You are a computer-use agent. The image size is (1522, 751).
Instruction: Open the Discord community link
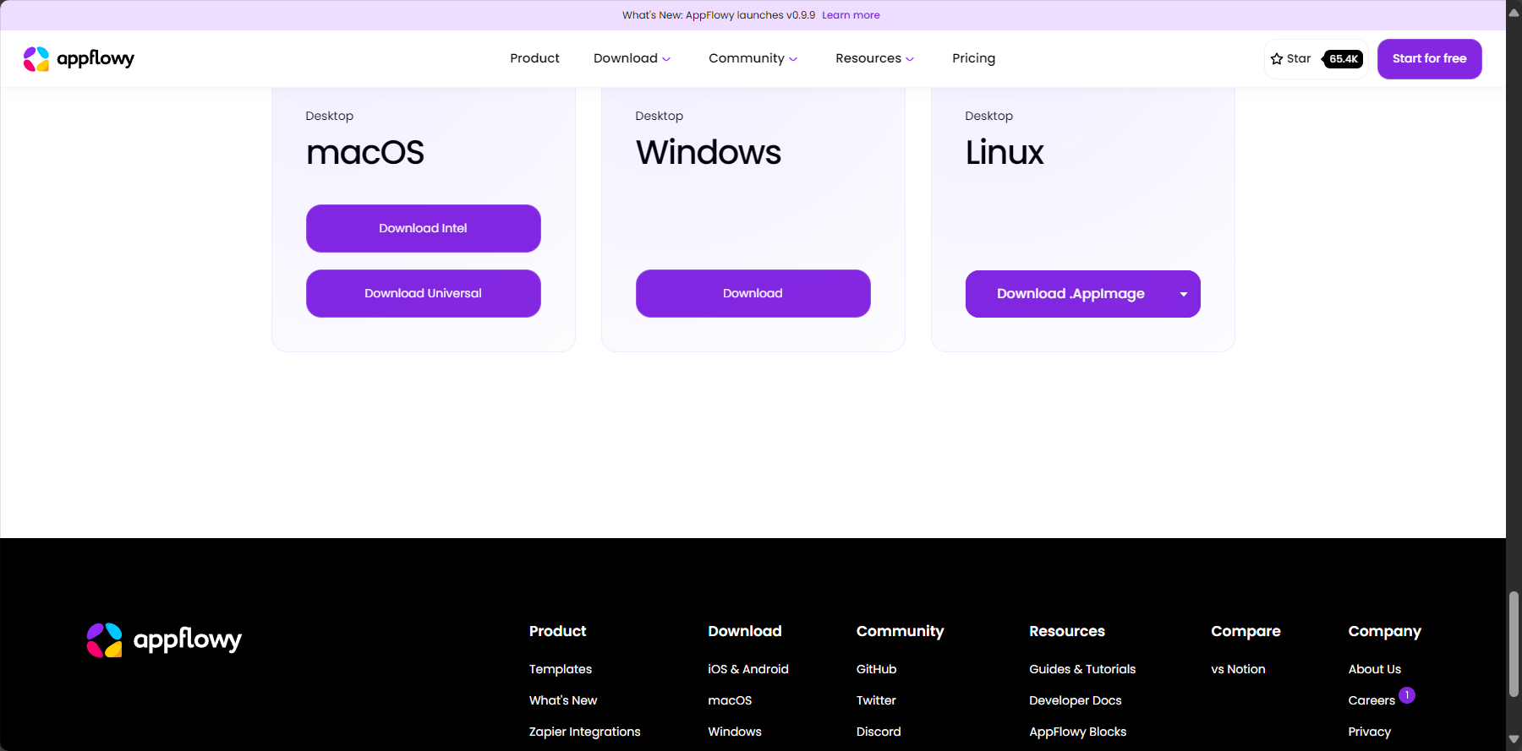pyautogui.click(x=879, y=732)
